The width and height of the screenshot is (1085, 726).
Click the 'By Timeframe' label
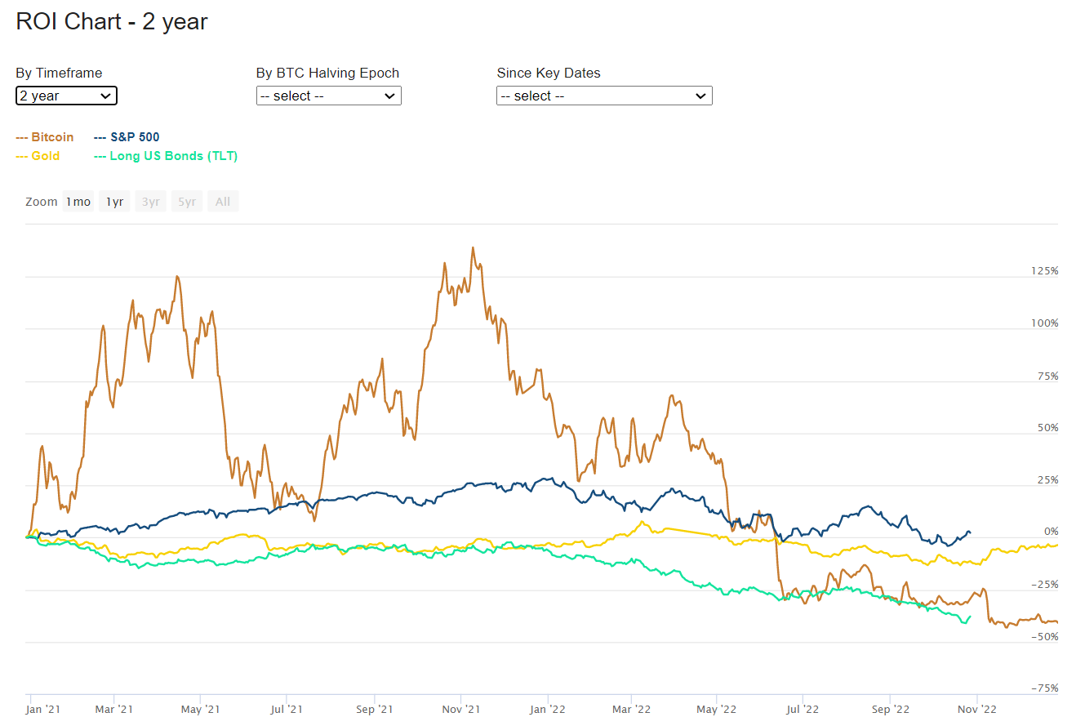click(59, 73)
